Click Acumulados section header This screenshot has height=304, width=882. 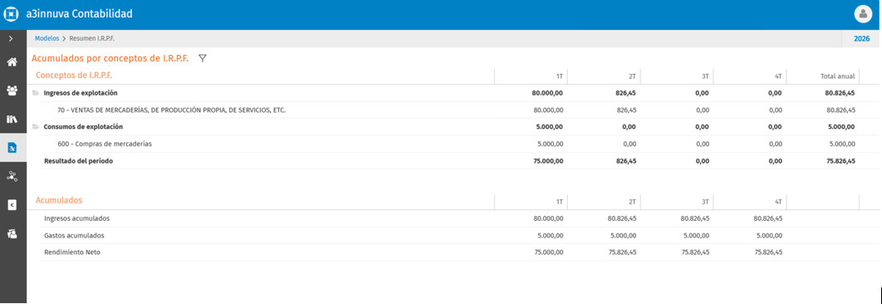[59, 200]
